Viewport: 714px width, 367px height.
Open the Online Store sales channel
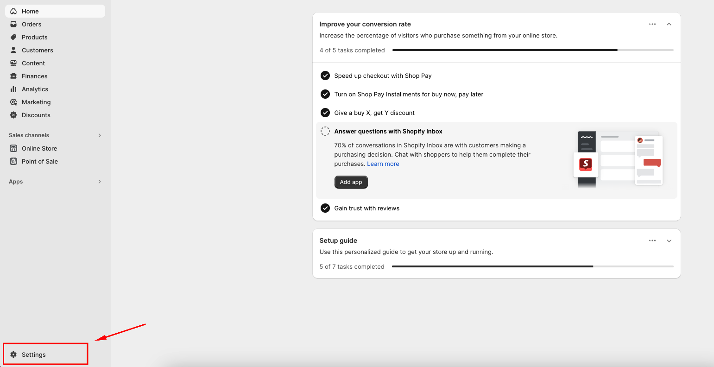click(39, 148)
